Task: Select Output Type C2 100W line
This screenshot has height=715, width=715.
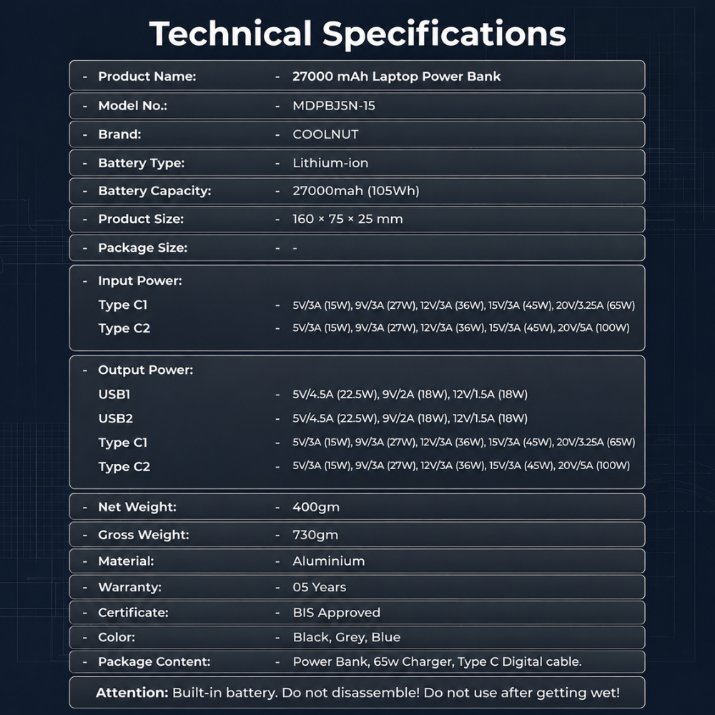Action: point(365,466)
